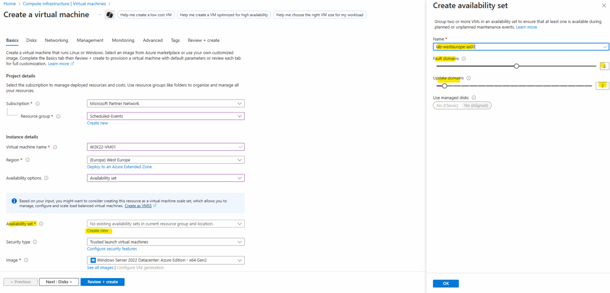Screen dimensions: 610x293
Task: Click the OK button in the side panel
Action: [446, 283]
